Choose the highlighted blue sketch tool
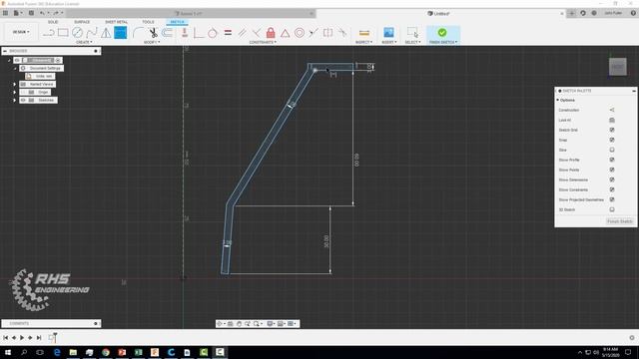 120,33
